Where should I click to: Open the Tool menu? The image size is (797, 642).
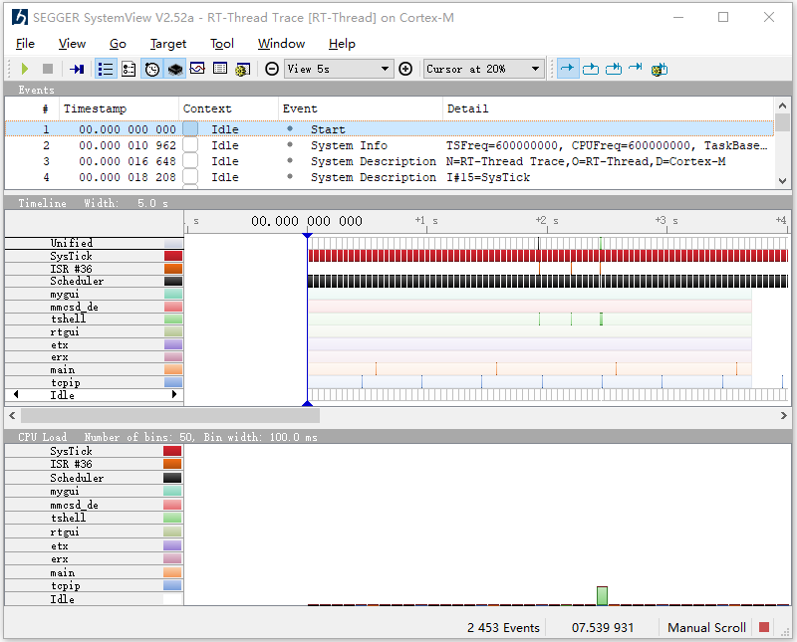pos(222,44)
